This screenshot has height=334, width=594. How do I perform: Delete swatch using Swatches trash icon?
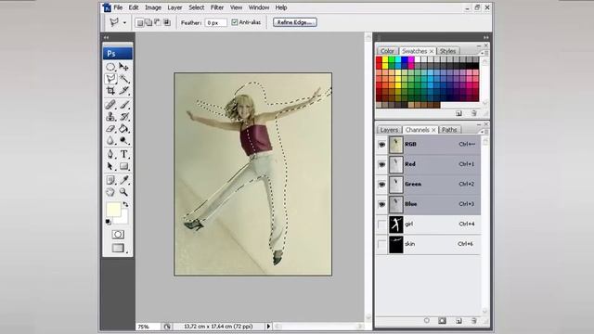(x=474, y=113)
